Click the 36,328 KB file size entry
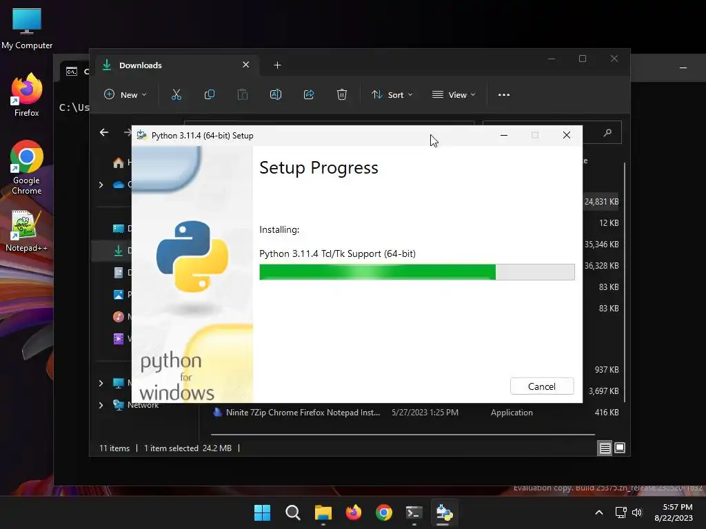The height and width of the screenshot is (529, 706). click(601, 266)
